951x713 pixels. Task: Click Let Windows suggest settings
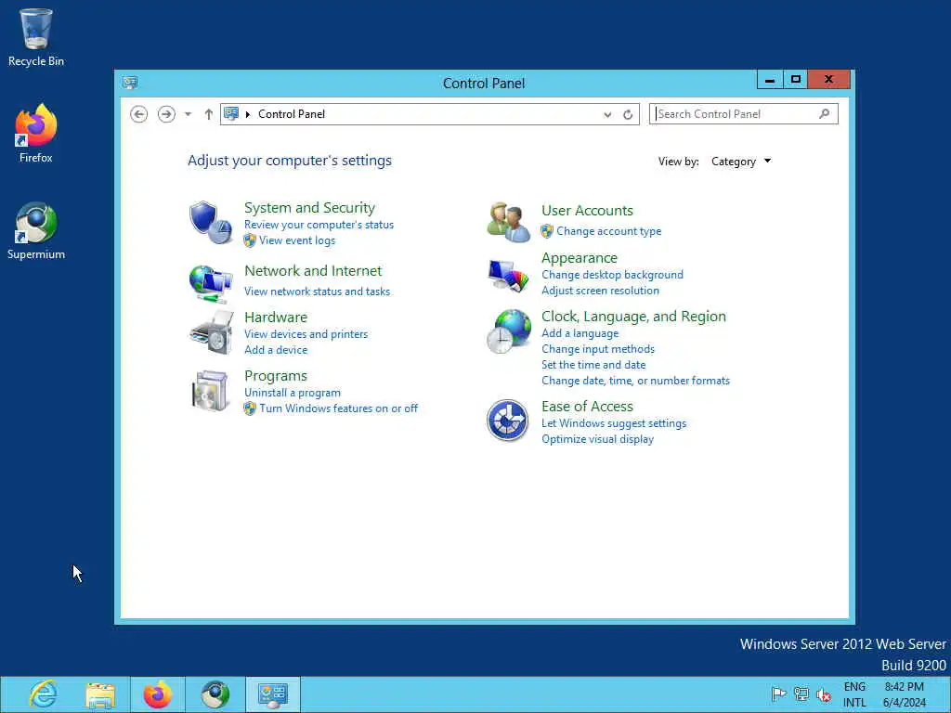(614, 423)
